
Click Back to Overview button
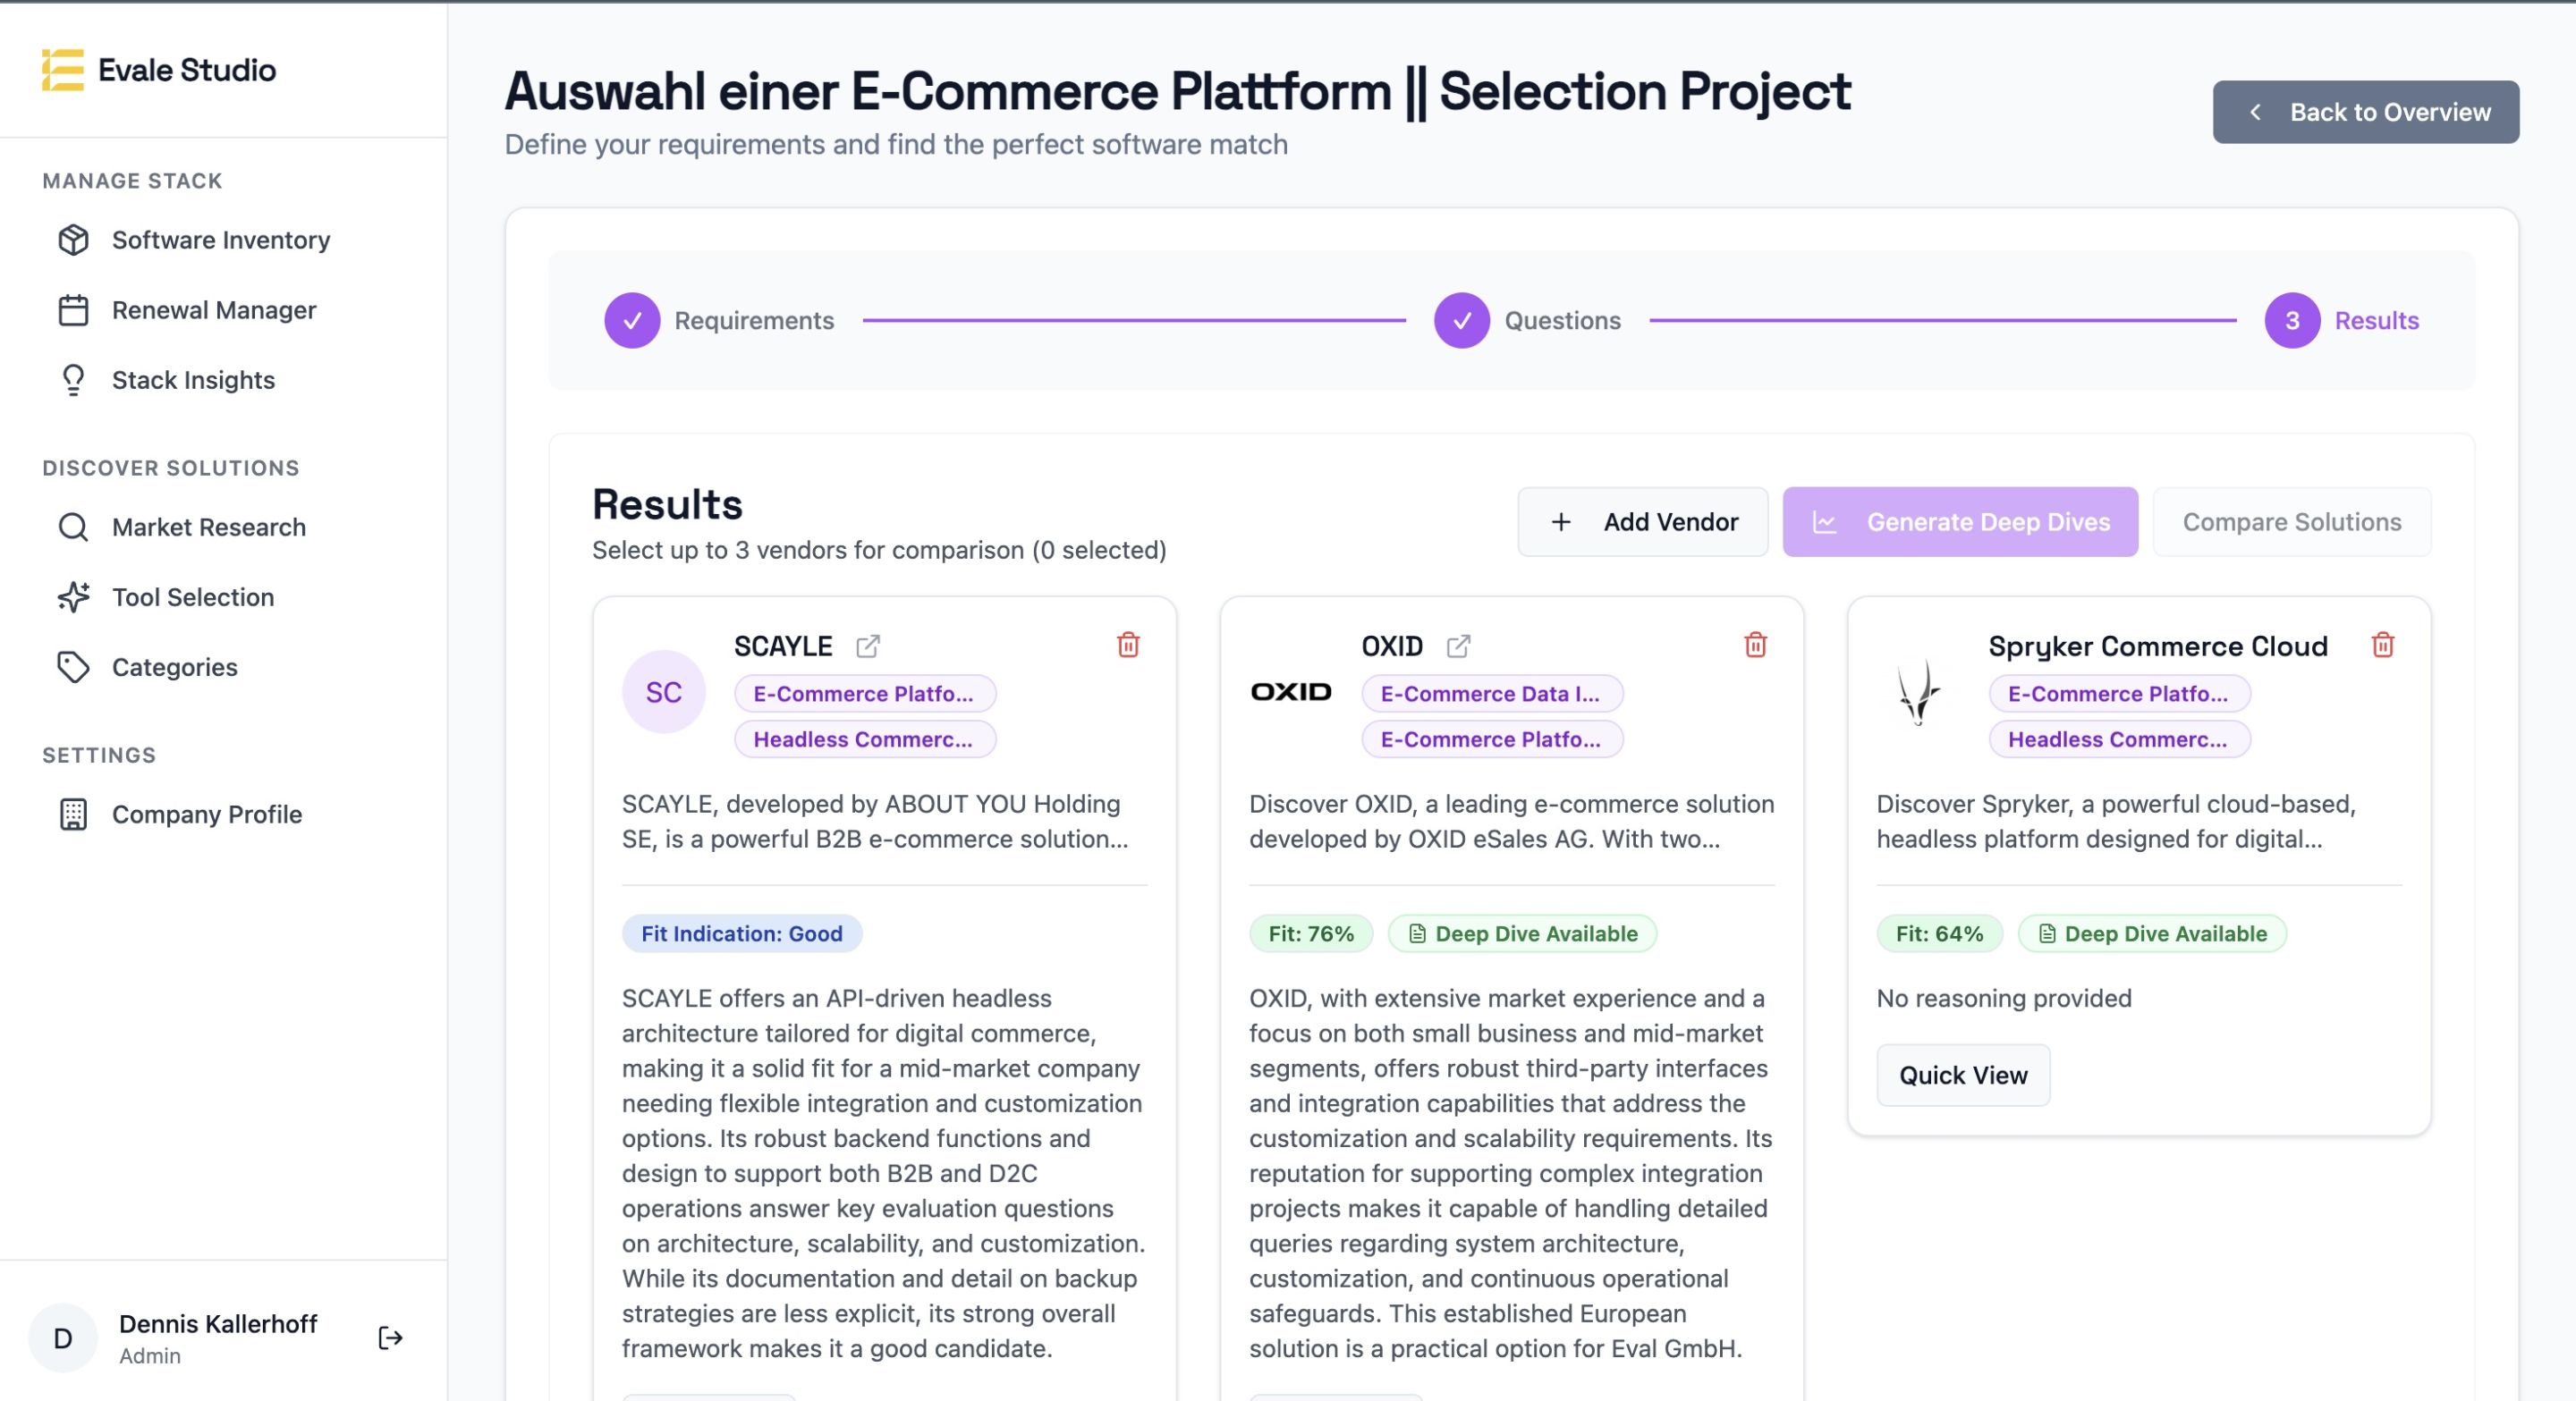pos(2365,112)
